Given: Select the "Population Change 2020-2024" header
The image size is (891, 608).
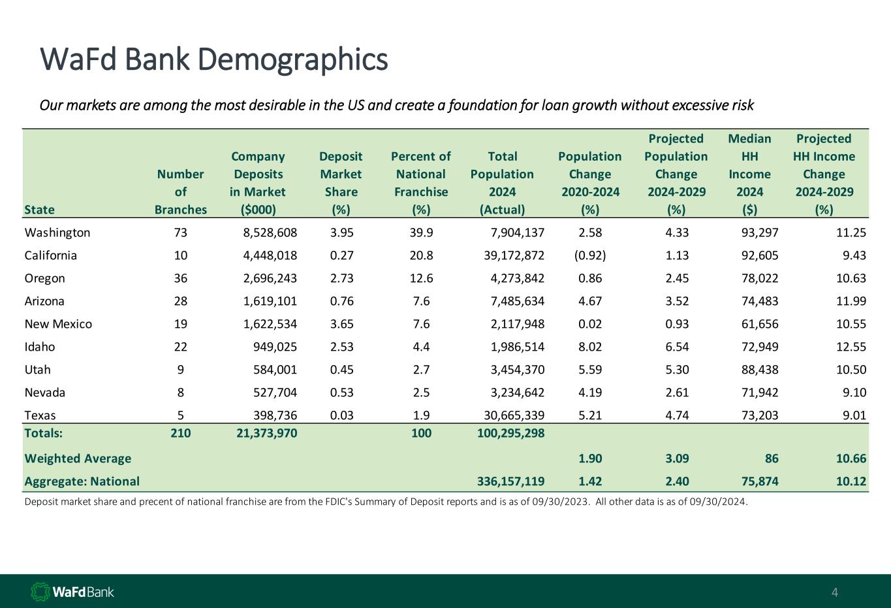Looking at the screenshot, I should (590, 184).
